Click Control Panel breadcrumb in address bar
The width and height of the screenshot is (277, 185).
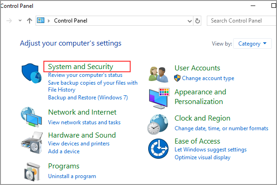click(x=71, y=21)
